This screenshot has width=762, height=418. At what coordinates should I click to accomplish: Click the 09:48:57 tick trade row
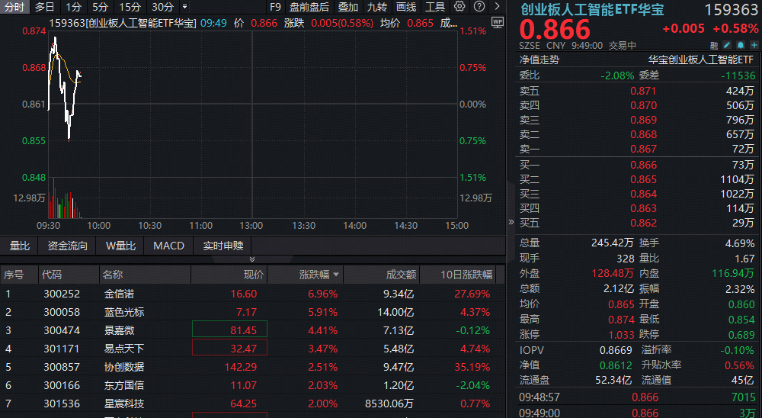638,397
